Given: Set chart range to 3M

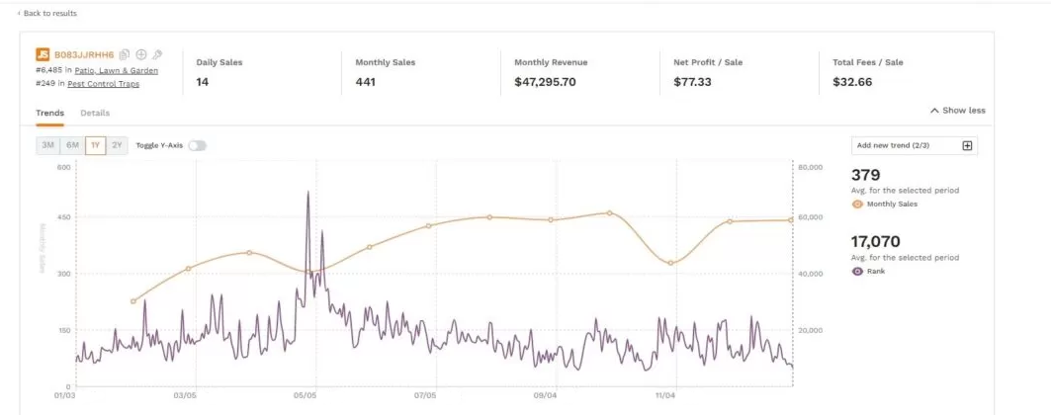Looking at the screenshot, I should click(x=47, y=145).
